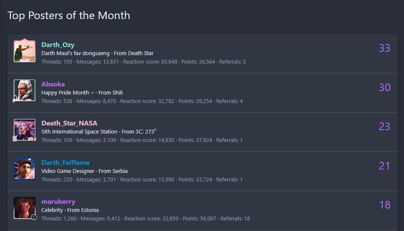404x231 pixels.
Task: Click Ahsoka's monthly post count 30
Action: click(384, 88)
